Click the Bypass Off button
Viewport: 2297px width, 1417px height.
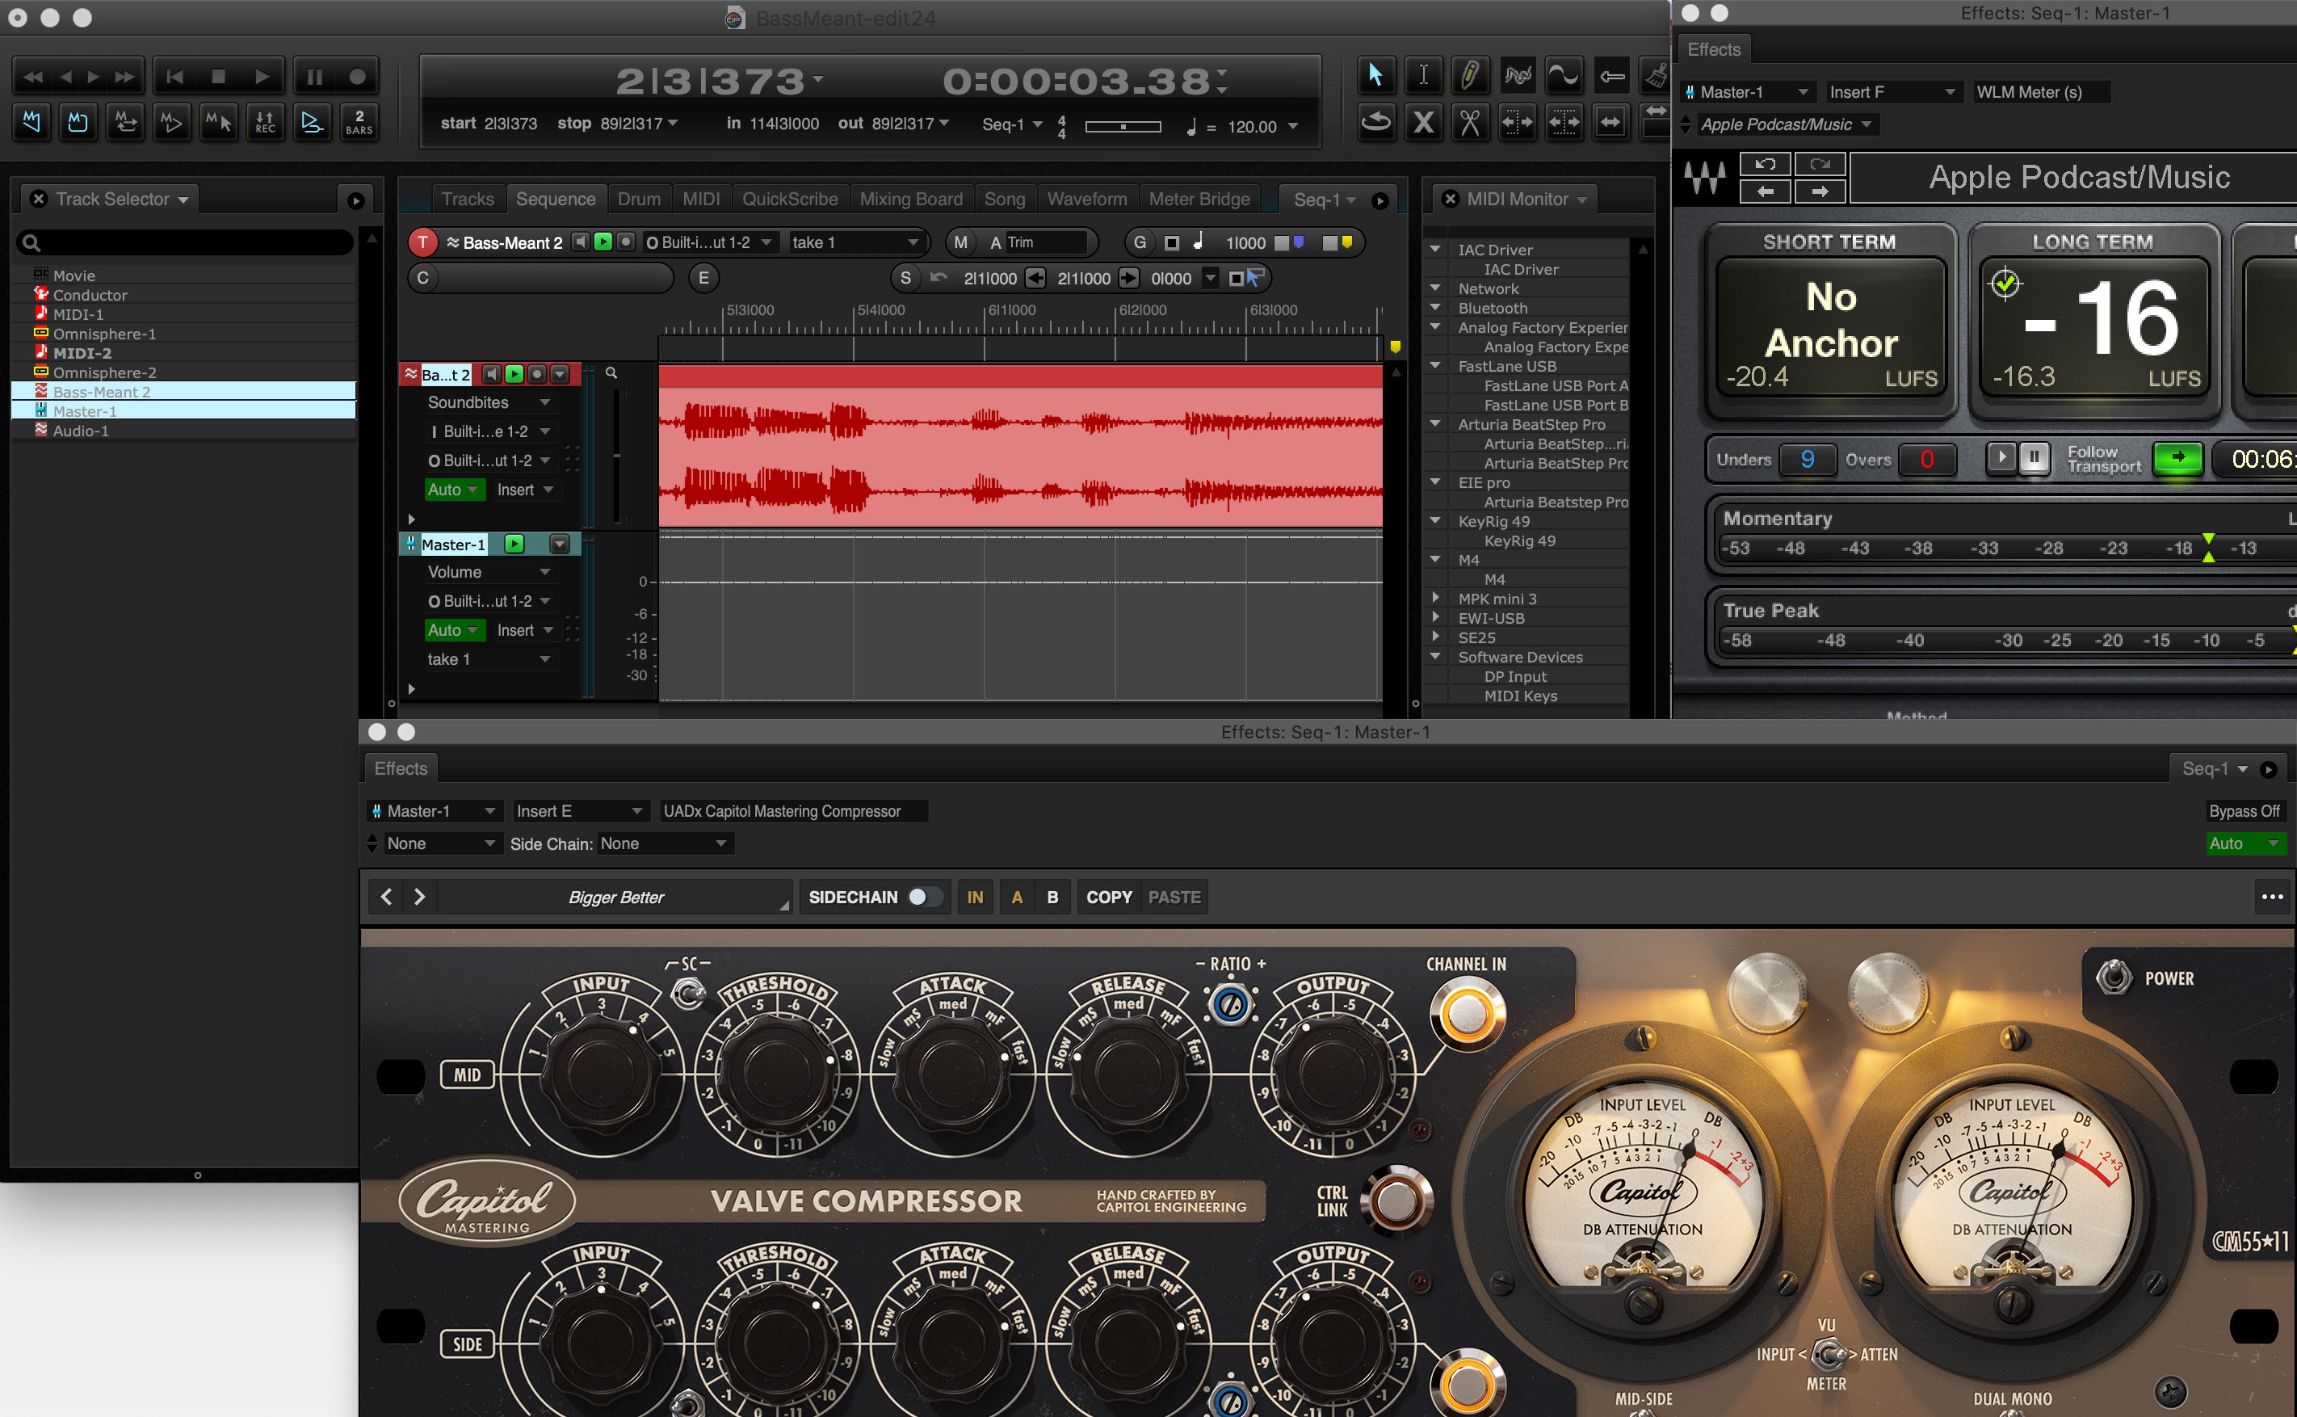click(2244, 812)
